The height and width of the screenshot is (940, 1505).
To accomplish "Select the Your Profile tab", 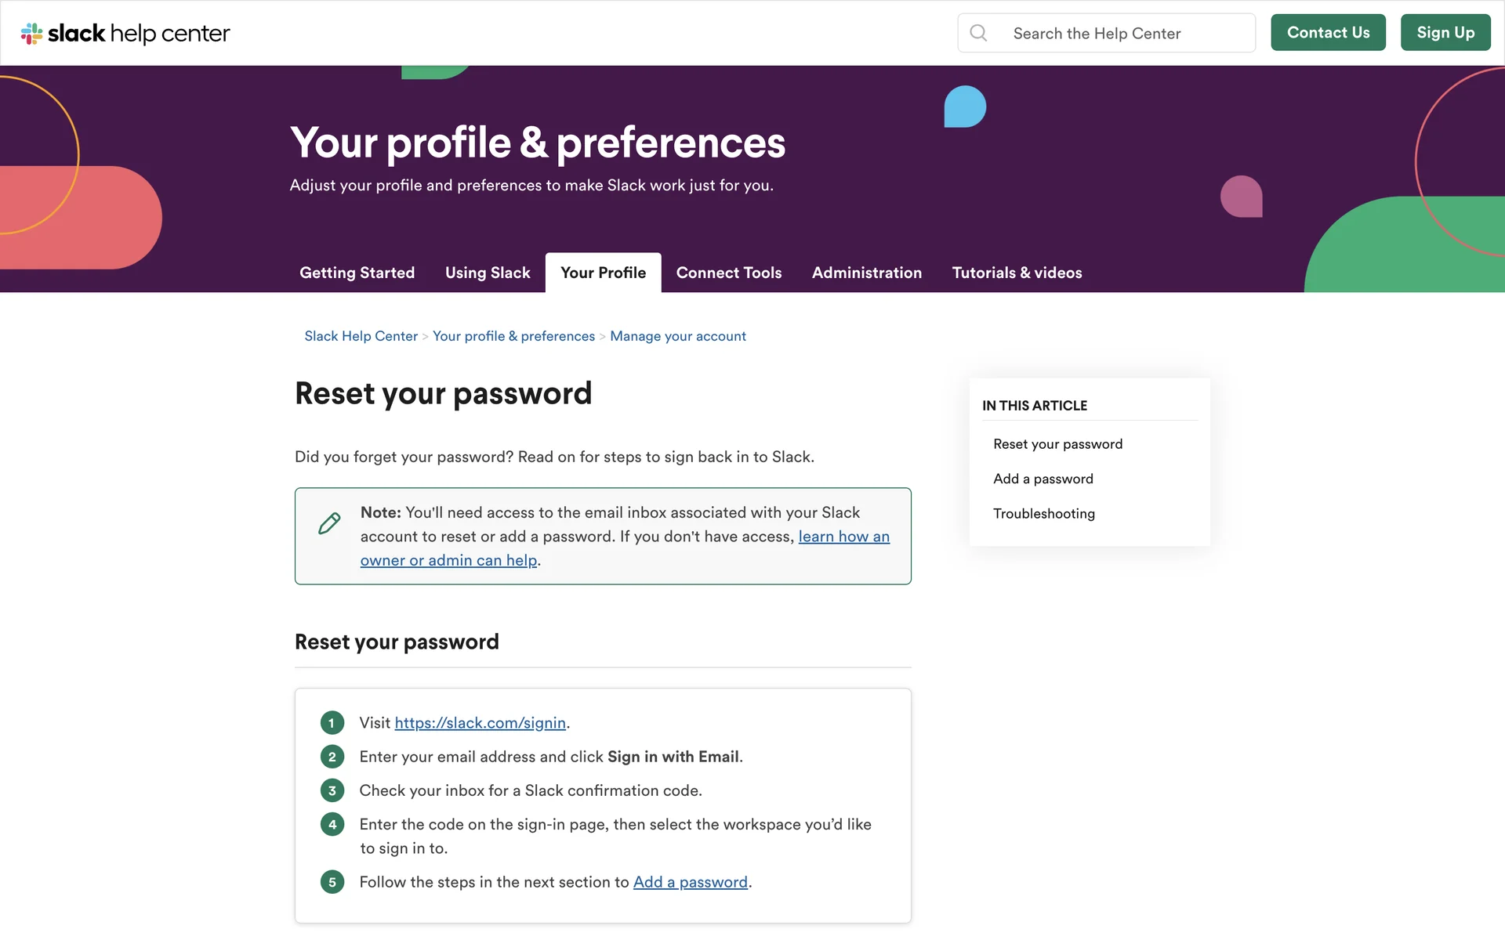I will click(x=603, y=273).
